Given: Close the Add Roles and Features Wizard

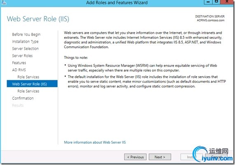Looking at the screenshot, I should coord(227,2).
